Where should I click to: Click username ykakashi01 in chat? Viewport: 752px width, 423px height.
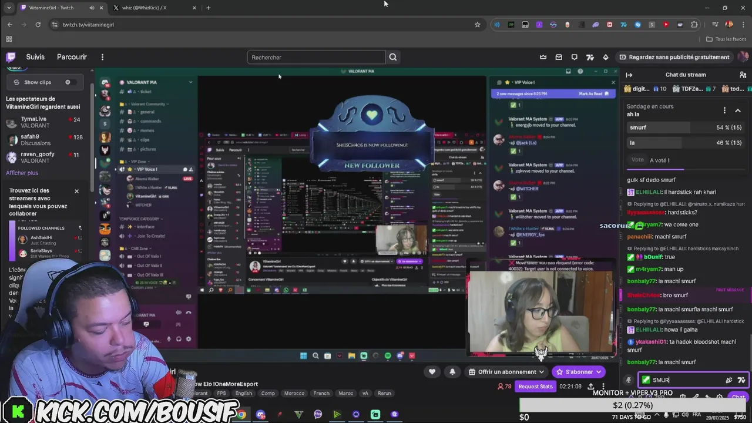651,341
